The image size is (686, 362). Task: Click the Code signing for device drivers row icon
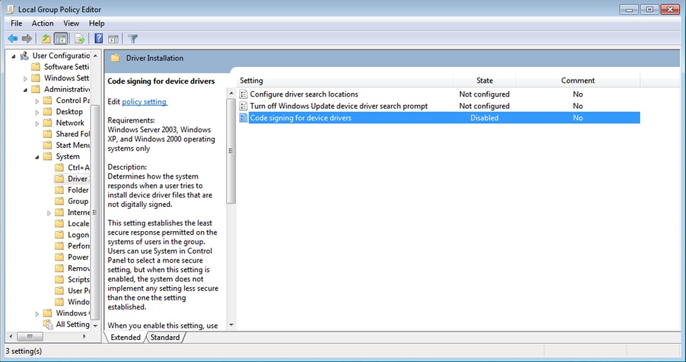pos(244,118)
